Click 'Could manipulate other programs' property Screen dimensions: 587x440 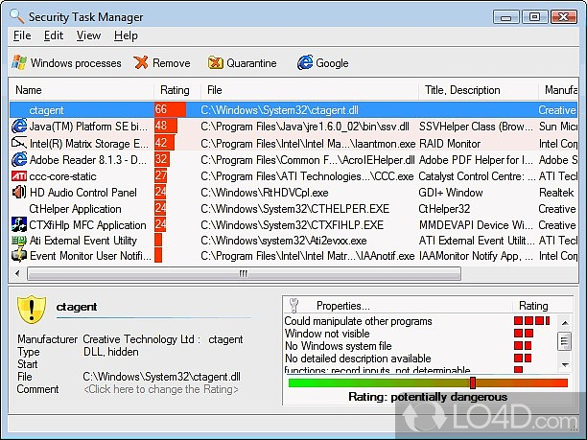point(358,321)
